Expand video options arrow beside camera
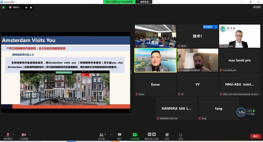This screenshot has height=142, width=263. (x=30, y=135)
